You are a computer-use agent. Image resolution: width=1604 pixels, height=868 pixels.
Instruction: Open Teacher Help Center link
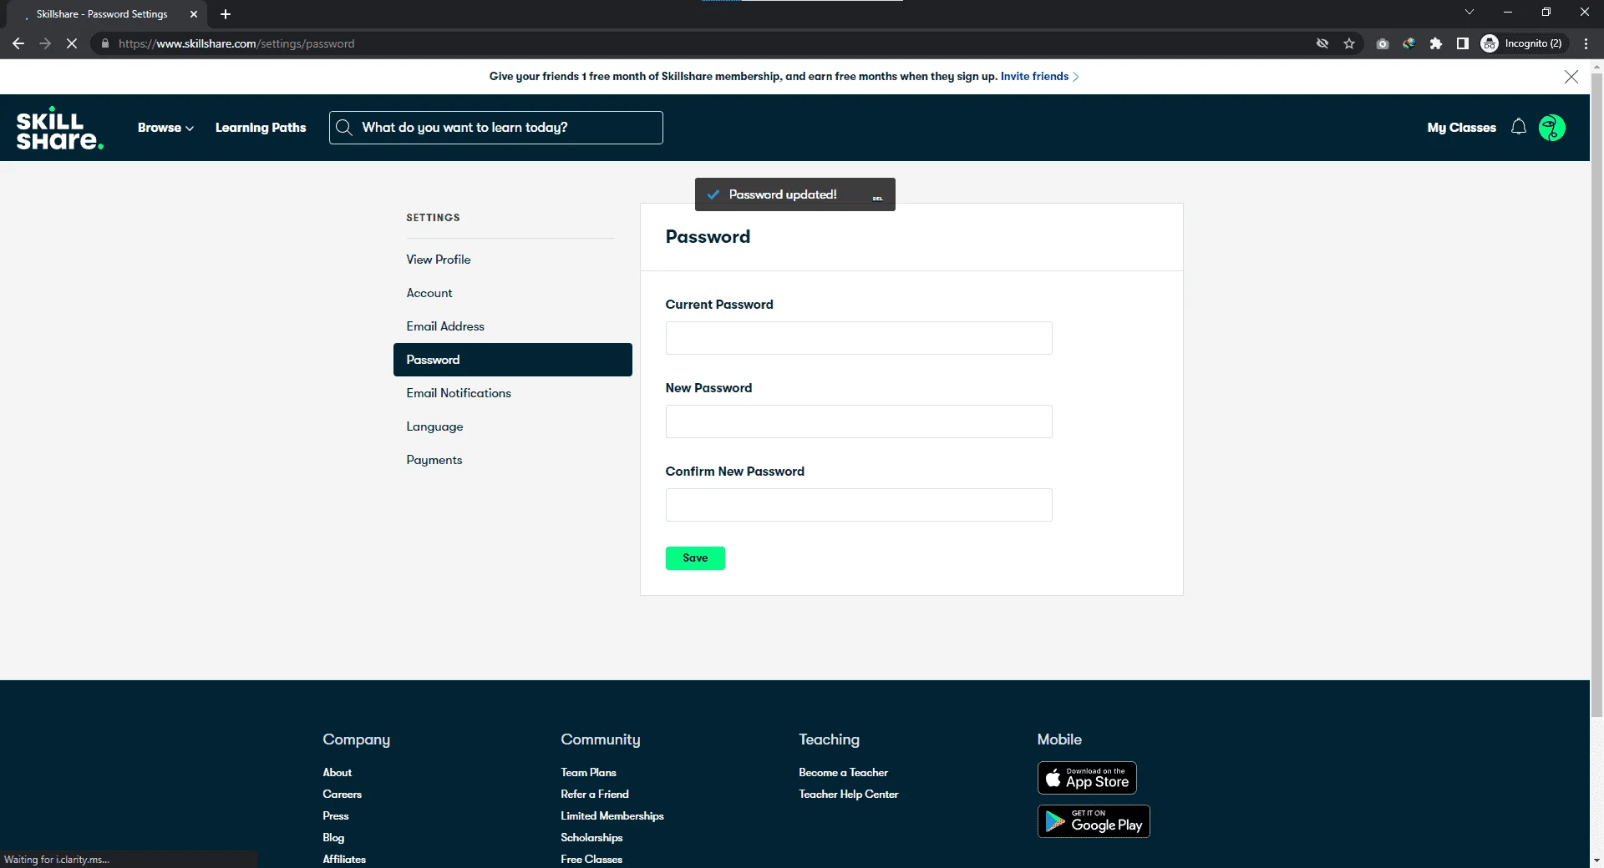click(x=848, y=794)
